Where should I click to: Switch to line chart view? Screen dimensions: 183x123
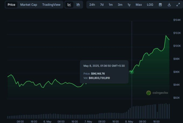coord(69,5)
